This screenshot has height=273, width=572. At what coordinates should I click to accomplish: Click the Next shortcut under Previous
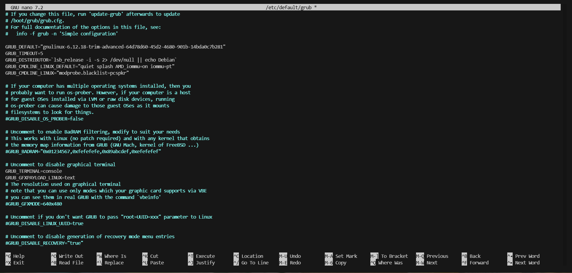tap(427, 263)
